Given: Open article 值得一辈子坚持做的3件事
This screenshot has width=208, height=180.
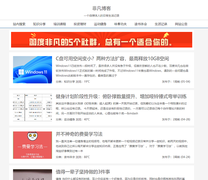Looking at the screenshot, I should coord(83,172).
